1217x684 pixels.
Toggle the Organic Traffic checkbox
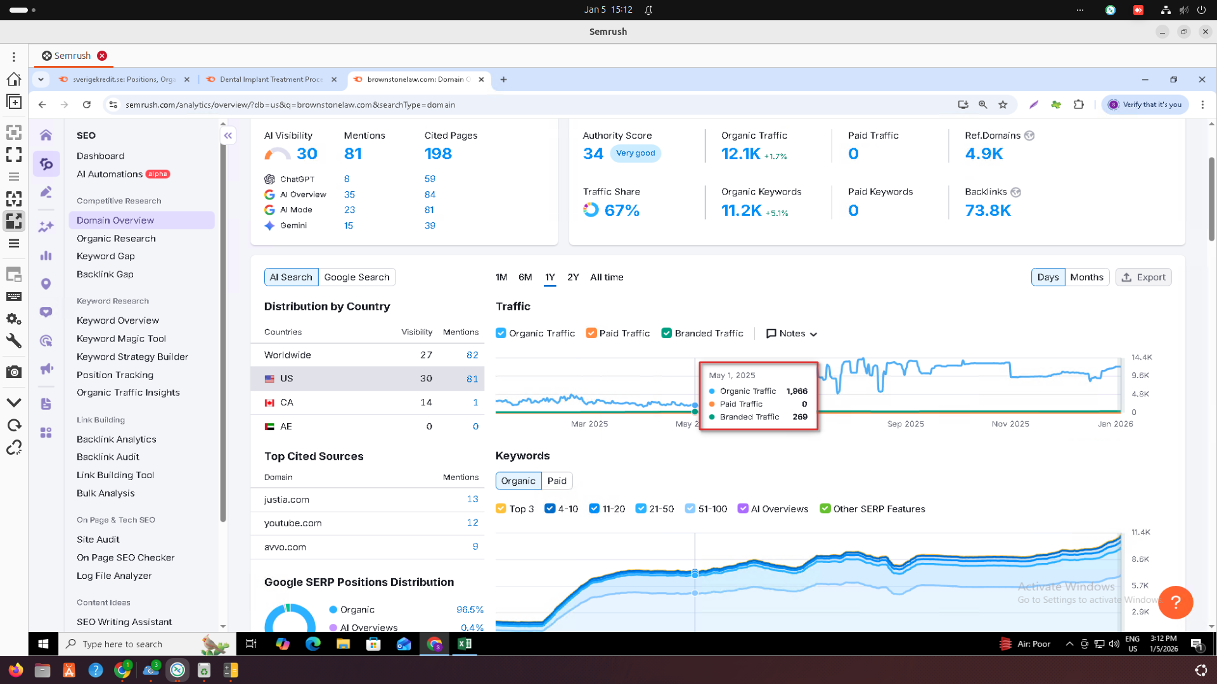click(x=501, y=333)
